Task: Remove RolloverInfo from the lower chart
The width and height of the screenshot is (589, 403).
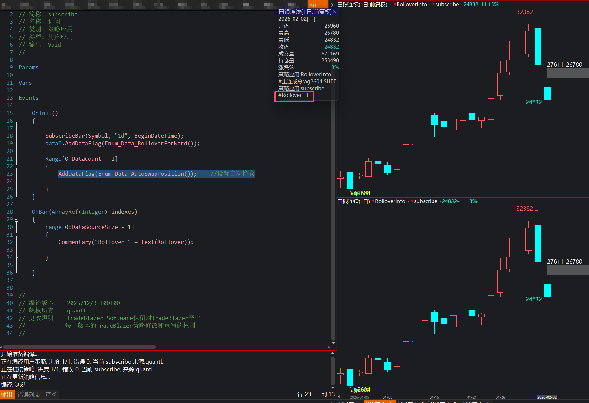Action: [408, 201]
